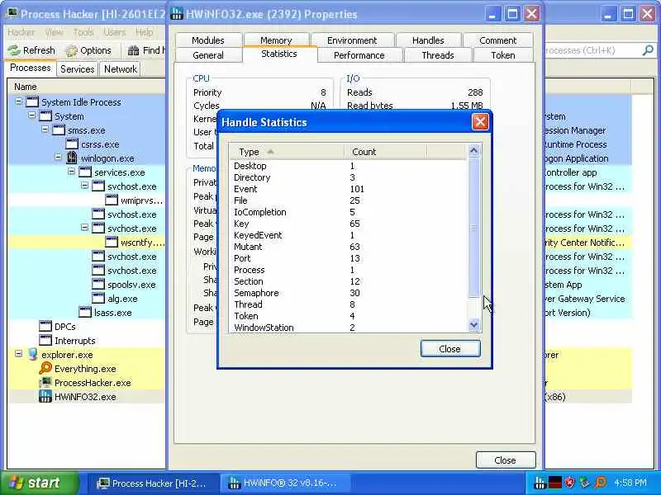Select the Everything.exe magnifier icon
661x495 pixels.
tap(45, 368)
